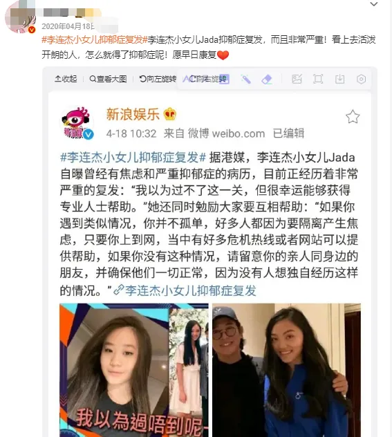Select the eraser tool icon
This screenshot has height=437, width=392.
click(x=267, y=80)
